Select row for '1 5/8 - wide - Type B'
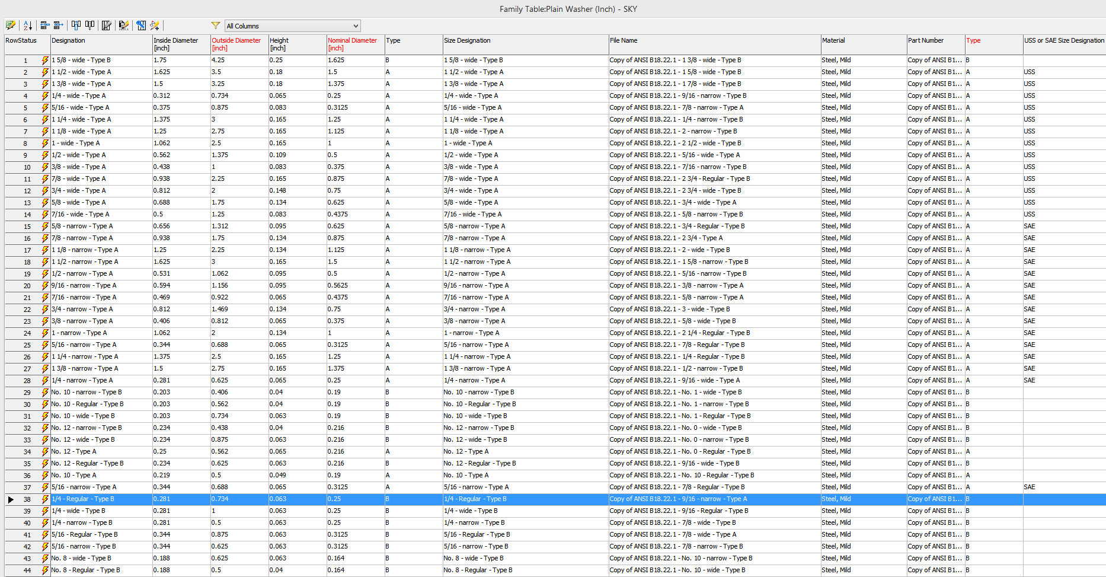Viewport: 1106px width, 577px height. coord(101,60)
